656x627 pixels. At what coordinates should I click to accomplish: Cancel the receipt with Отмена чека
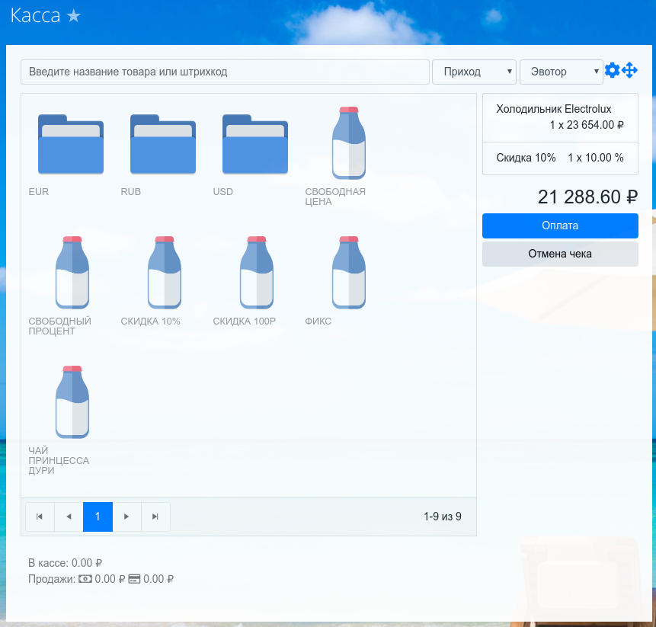click(x=560, y=254)
